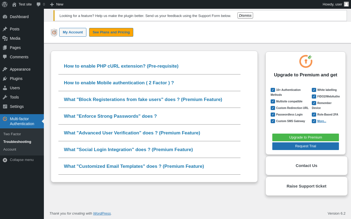Image resolution: width=351 pixels, height=219 pixels.
Task: Dismiss the feedback notice
Action: coord(245,16)
